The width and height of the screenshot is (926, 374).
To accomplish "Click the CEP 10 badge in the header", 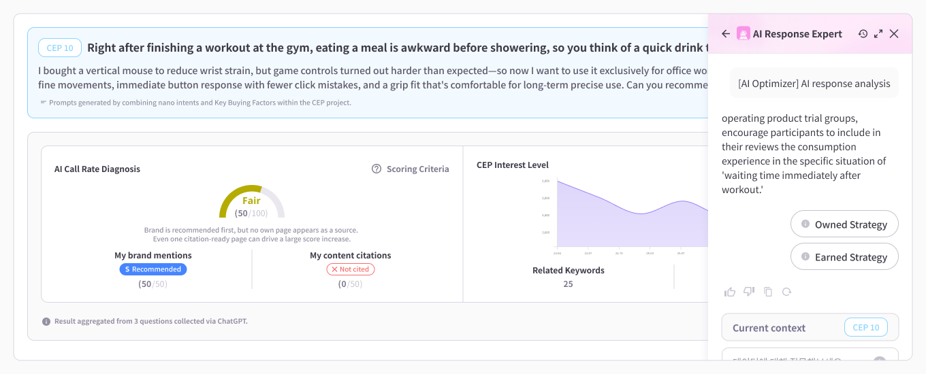I will 60,48.
